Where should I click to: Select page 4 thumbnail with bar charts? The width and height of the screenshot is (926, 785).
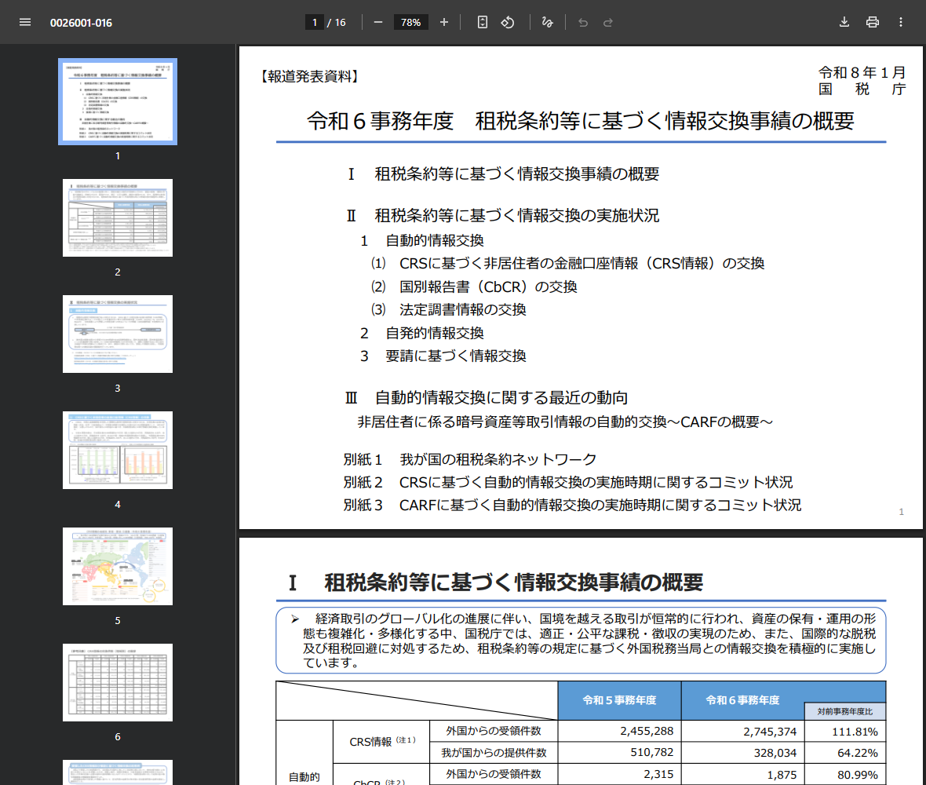tap(118, 450)
